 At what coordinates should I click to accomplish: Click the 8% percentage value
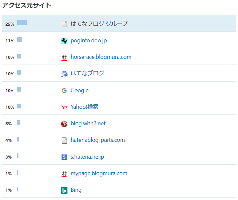(x=9, y=124)
